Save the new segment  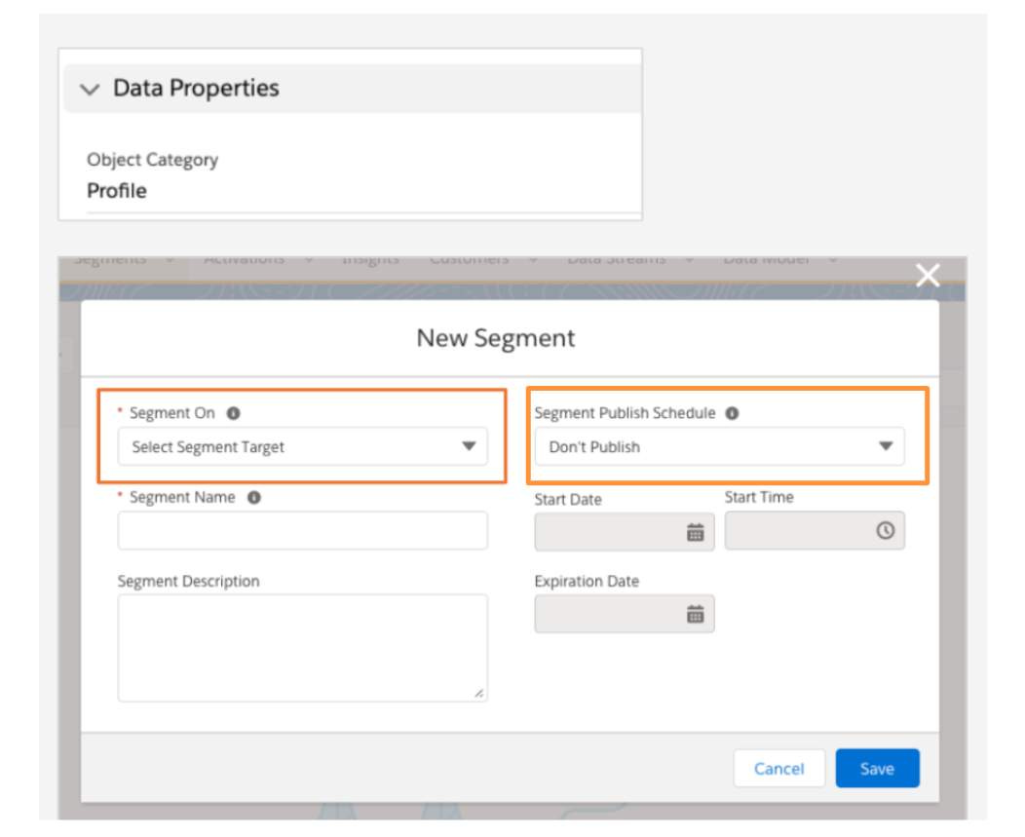coord(877,769)
